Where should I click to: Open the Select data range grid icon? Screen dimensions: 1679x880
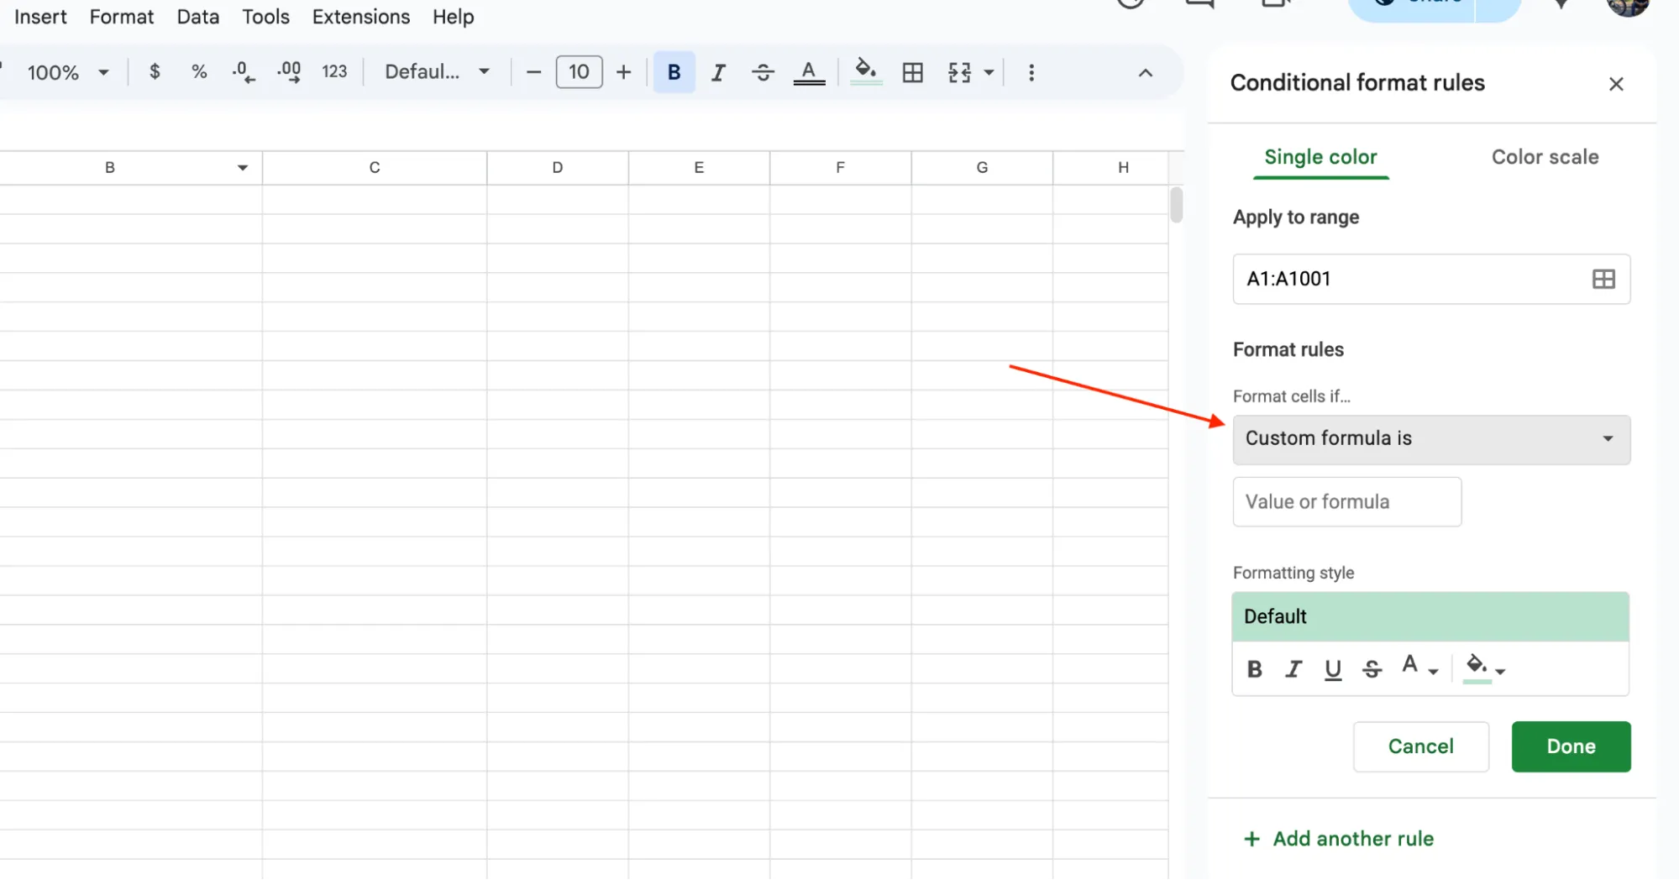coord(1603,279)
